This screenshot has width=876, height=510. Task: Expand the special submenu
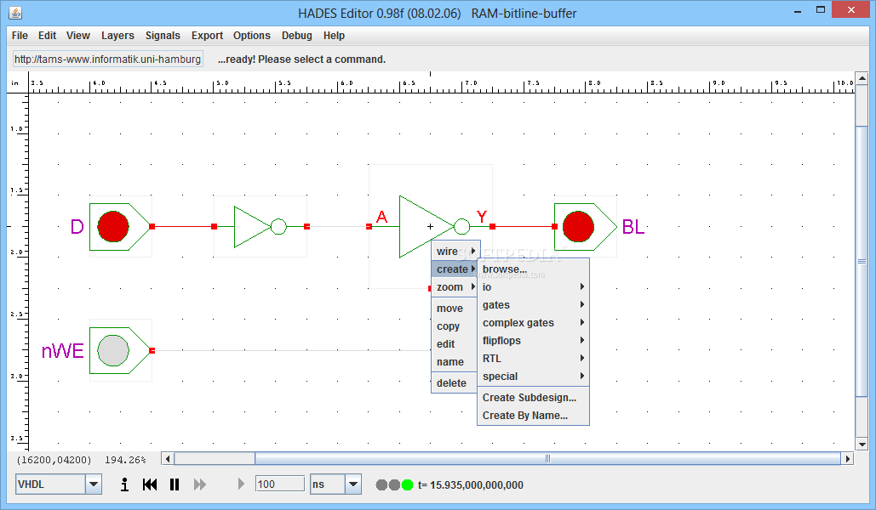point(533,376)
